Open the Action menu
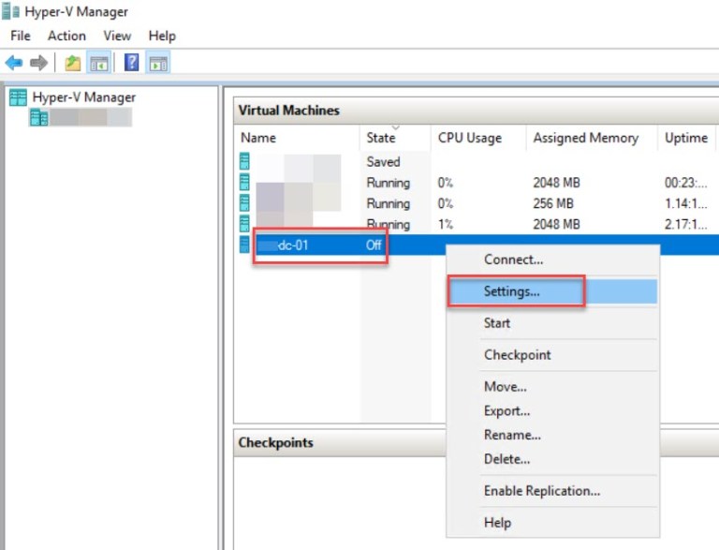719x550 pixels. tap(67, 36)
